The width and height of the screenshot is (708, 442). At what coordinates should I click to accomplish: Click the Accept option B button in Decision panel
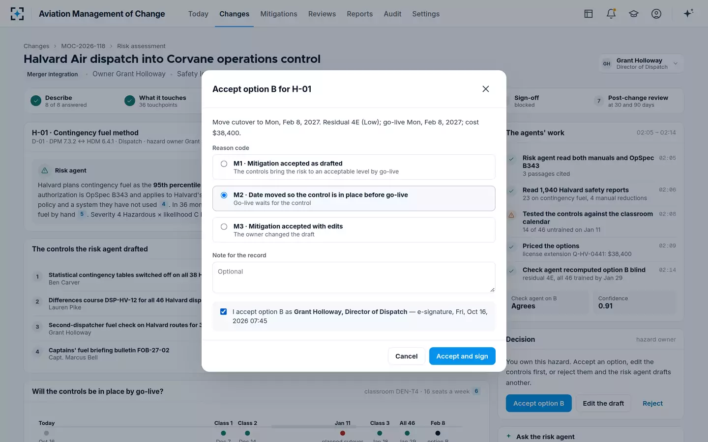pyautogui.click(x=538, y=403)
